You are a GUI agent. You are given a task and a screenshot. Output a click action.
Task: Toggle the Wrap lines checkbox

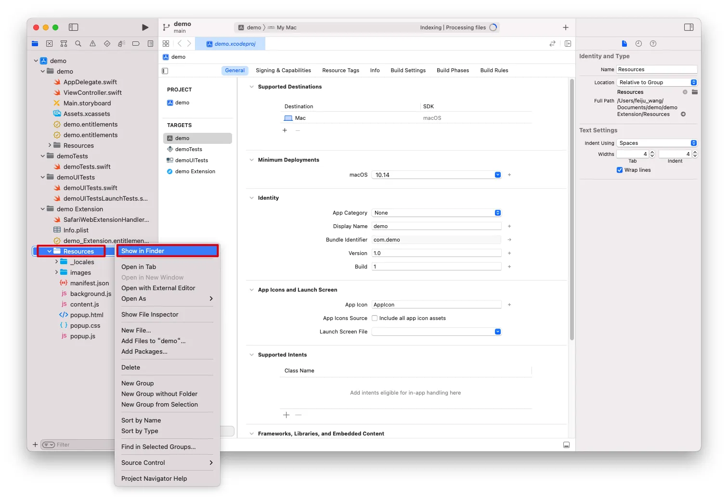(620, 170)
